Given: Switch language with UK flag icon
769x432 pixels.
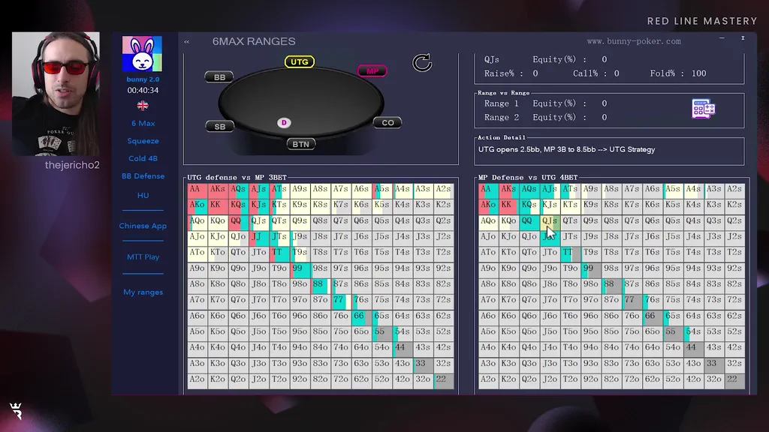Looking at the screenshot, I should (143, 105).
